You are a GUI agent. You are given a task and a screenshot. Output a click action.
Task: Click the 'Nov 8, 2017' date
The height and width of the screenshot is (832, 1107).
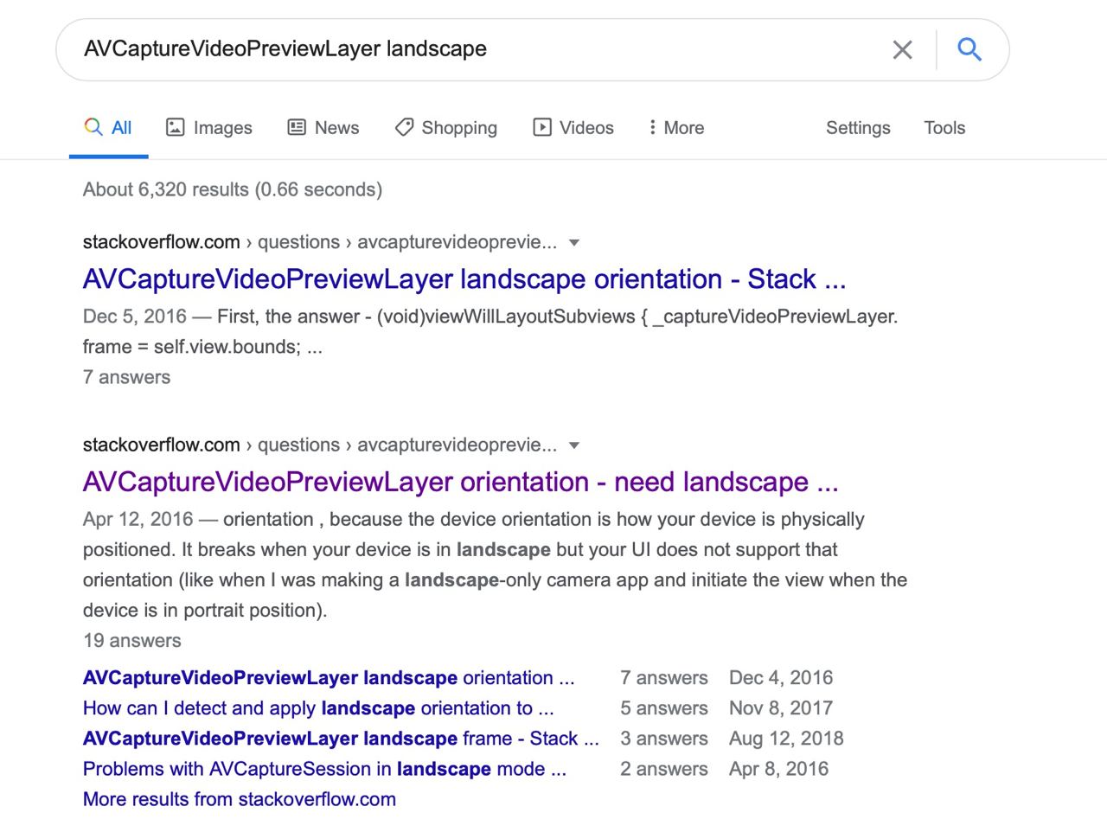[x=781, y=708]
